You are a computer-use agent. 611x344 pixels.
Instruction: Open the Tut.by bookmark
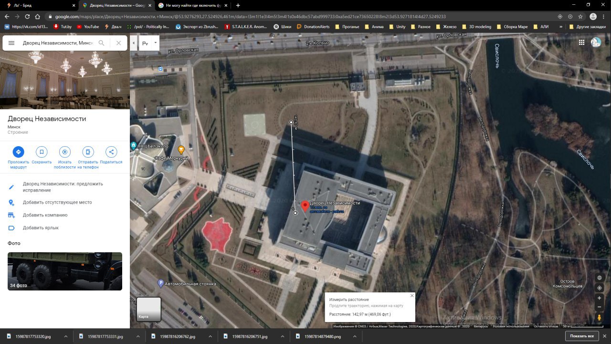pyautogui.click(x=63, y=27)
